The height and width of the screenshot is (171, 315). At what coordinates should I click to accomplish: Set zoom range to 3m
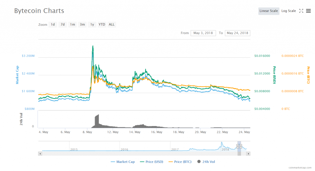click(x=82, y=25)
